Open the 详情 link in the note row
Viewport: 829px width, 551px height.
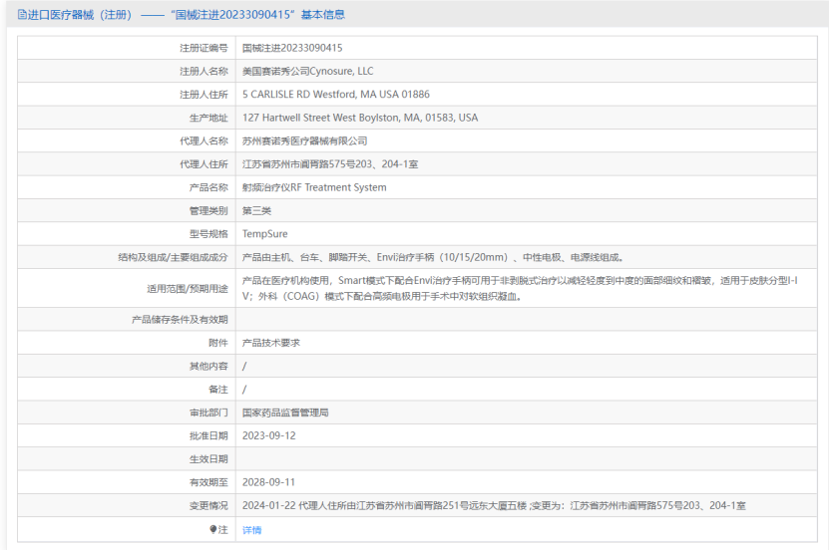click(x=251, y=530)
